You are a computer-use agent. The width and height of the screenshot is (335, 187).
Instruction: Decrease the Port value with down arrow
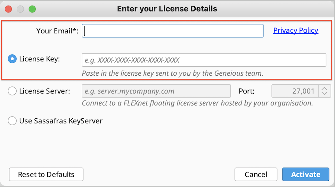point(324,94)
